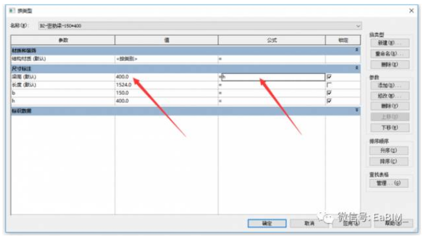Sort parameters with the 降序 button
Image resolution: width=429 pixels, height=241 pixels.
pyautogui.click(x=389, y=162)
